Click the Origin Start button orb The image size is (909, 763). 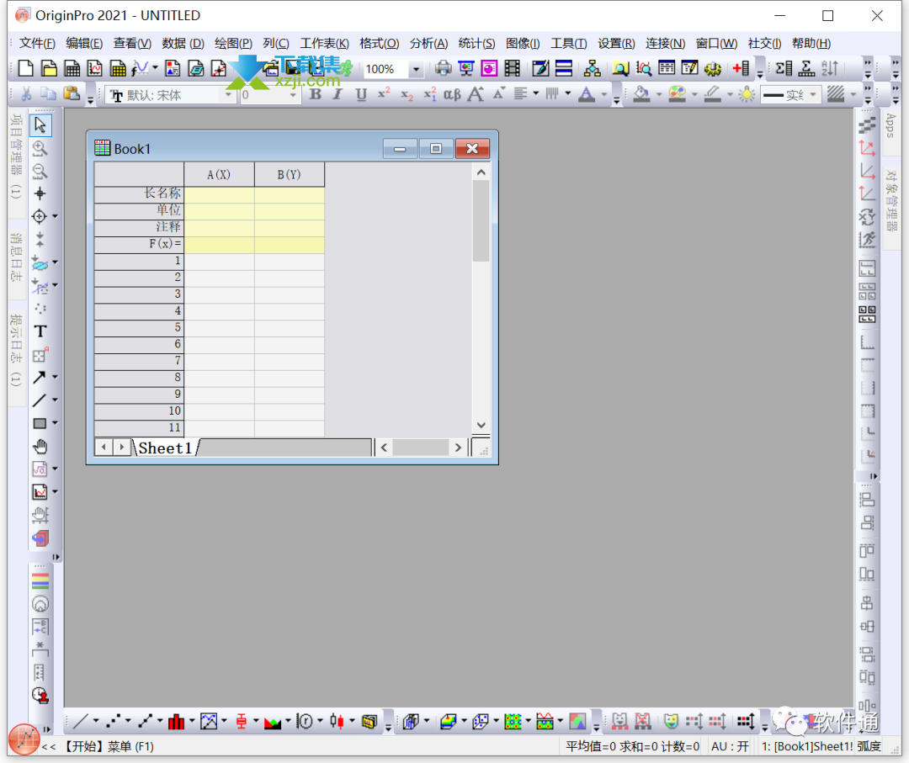24,739
